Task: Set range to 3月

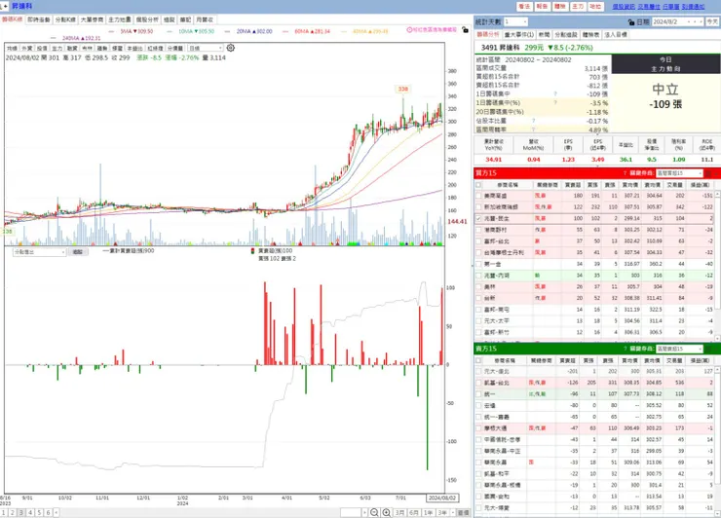Action: click(x=400, y=512)
